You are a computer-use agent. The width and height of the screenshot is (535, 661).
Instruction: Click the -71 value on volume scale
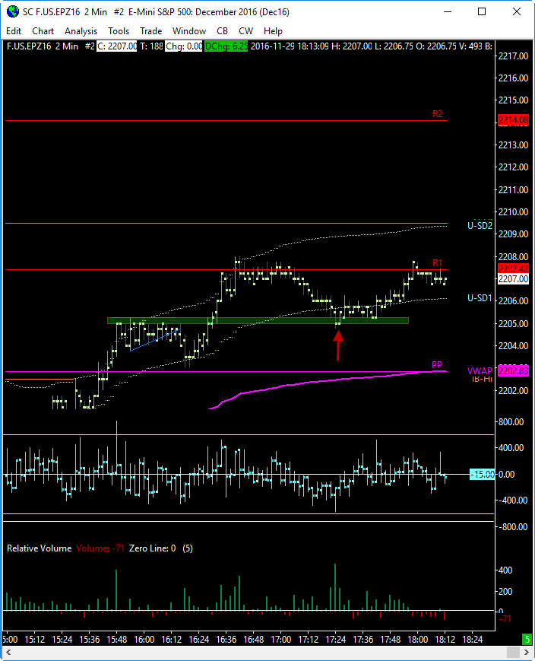(x=505, y=619)
